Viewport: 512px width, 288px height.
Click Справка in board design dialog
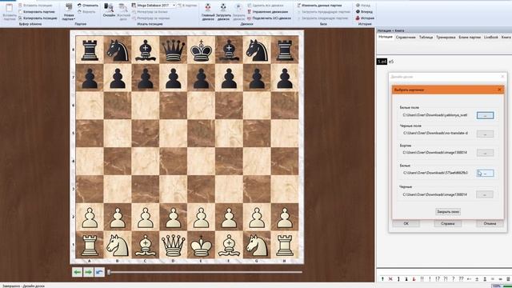click(448, 224)
